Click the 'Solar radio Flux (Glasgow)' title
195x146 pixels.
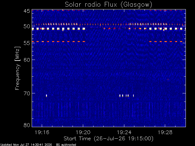108,5
